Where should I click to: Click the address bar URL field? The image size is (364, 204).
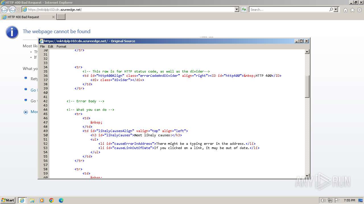(x=131, y=9)
